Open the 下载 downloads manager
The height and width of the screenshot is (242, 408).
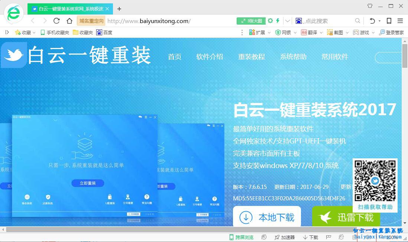pos(311,237)
